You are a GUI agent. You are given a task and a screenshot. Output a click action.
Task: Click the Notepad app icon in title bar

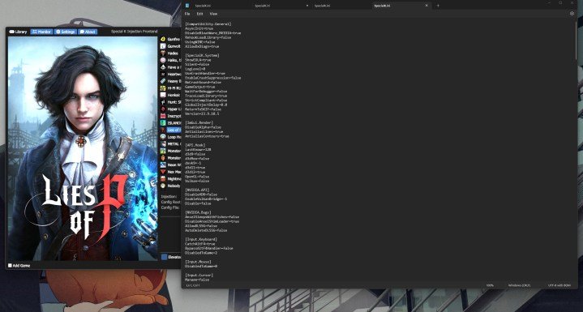tap(187, 6)
